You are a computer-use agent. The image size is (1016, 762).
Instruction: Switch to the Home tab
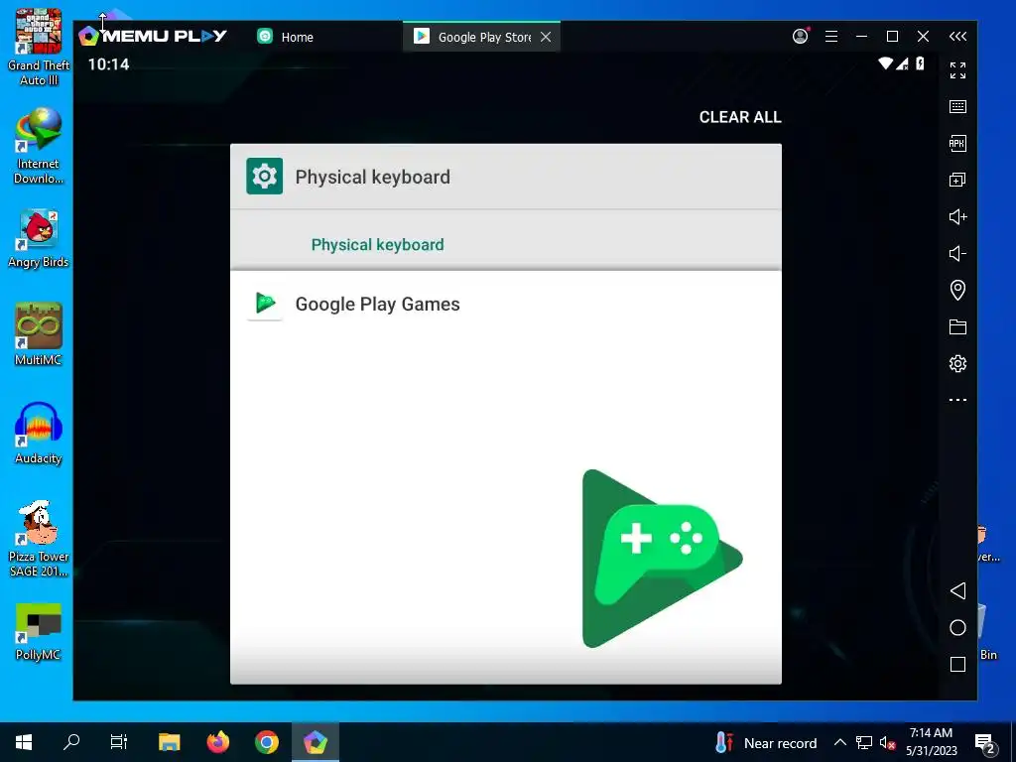pyautogui.click(x=285, y=37)
